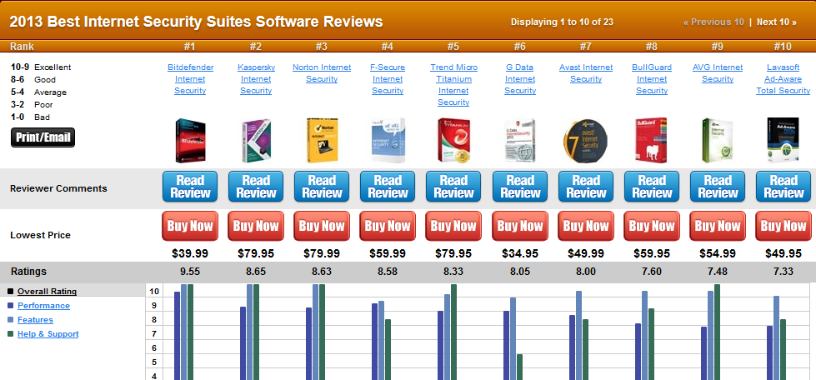Read Review for G Data at rank #6
816x380 pixels.
[520, 187]
